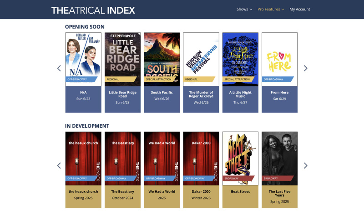The width and height of the screenshot is (364, 214).
Task: Click the N/A title link
Action: point(83,92)
